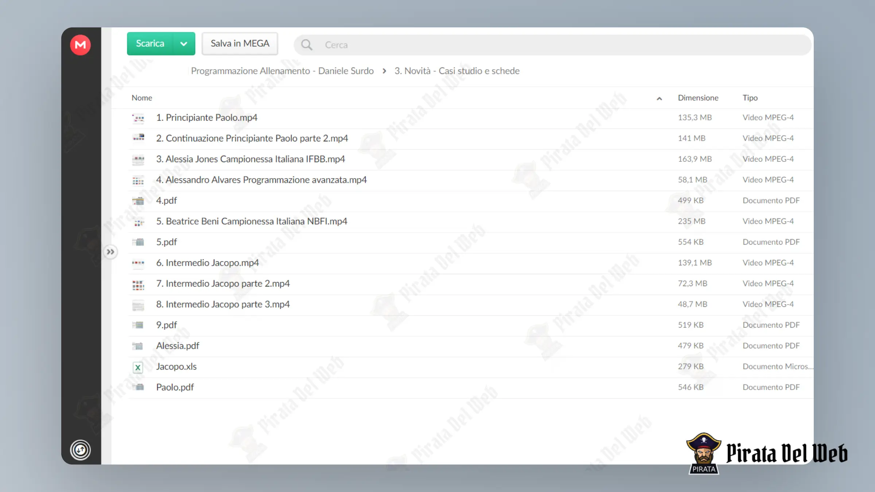Screen dimensions: 875x492
Task: Select the 9.pdf file name
Action: point(167,325)
